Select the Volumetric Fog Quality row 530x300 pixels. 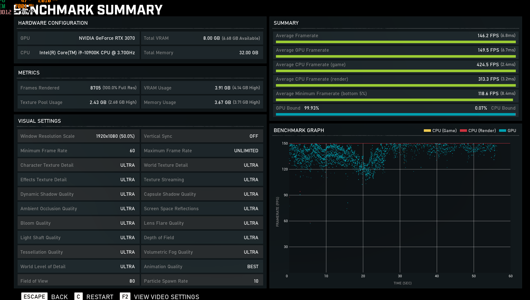coord(202,252)
